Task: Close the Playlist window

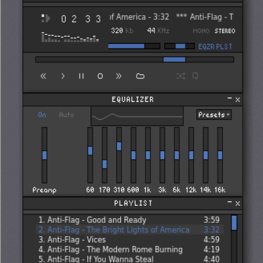Action: pos(237,204)
